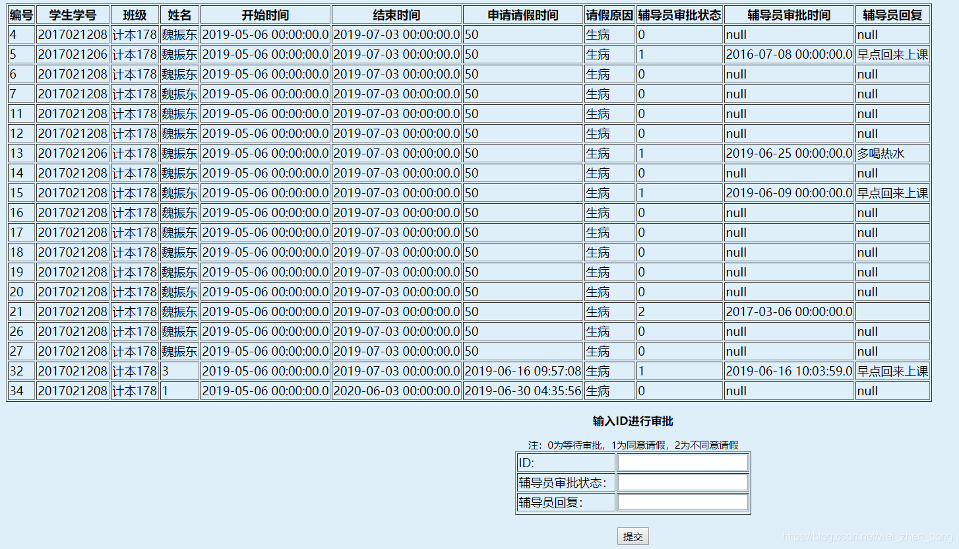Select the 编号 column header
The image size is (959, 549).
click(x=21, y=15)
